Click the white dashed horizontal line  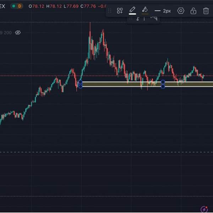click(106, 152)
